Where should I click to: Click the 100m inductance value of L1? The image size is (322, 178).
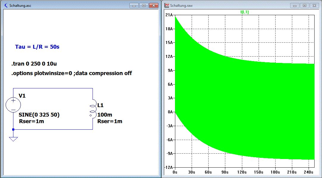pyautogui.click(x=105, y=115)
